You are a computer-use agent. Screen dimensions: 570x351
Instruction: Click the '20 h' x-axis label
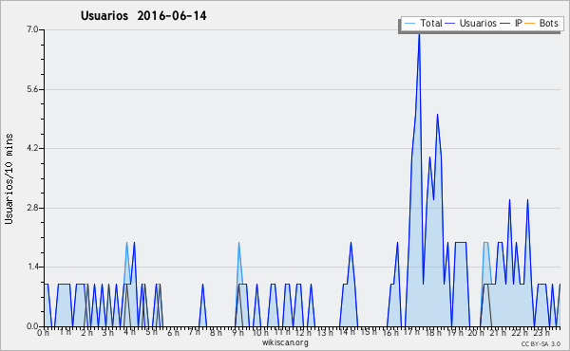(476, 332)
